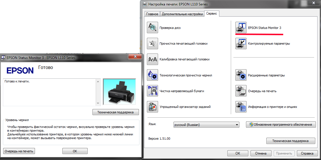Select the Сервис tab

[212, 13]
